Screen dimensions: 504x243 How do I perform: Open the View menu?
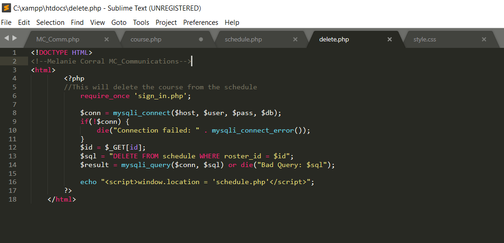(x=98, y=23)
